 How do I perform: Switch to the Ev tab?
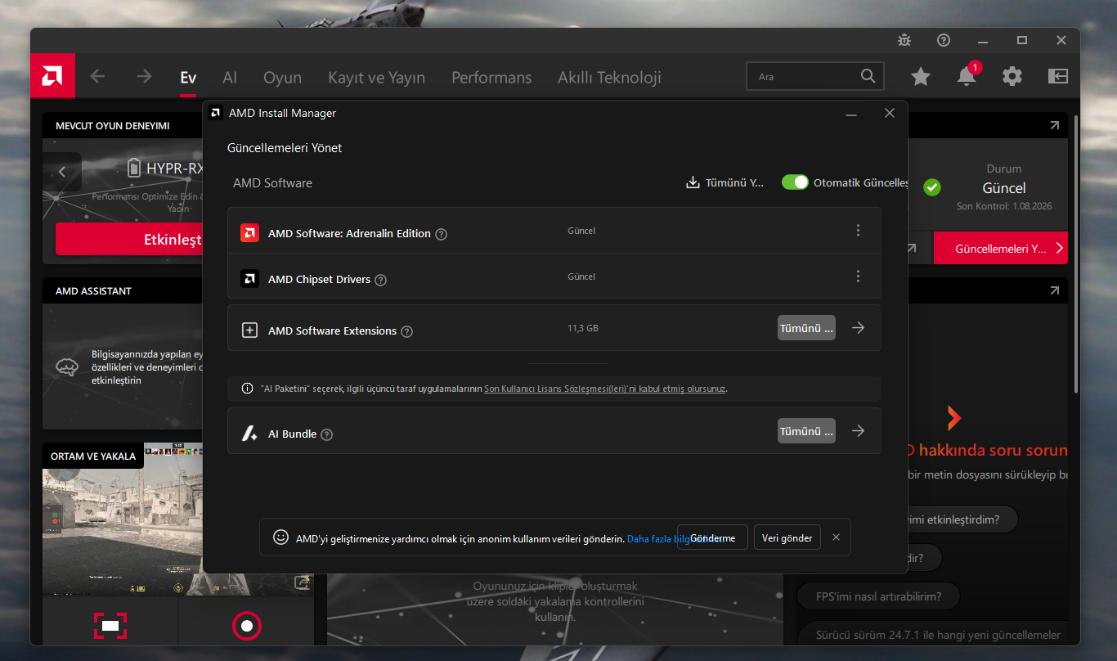point(188,78)
